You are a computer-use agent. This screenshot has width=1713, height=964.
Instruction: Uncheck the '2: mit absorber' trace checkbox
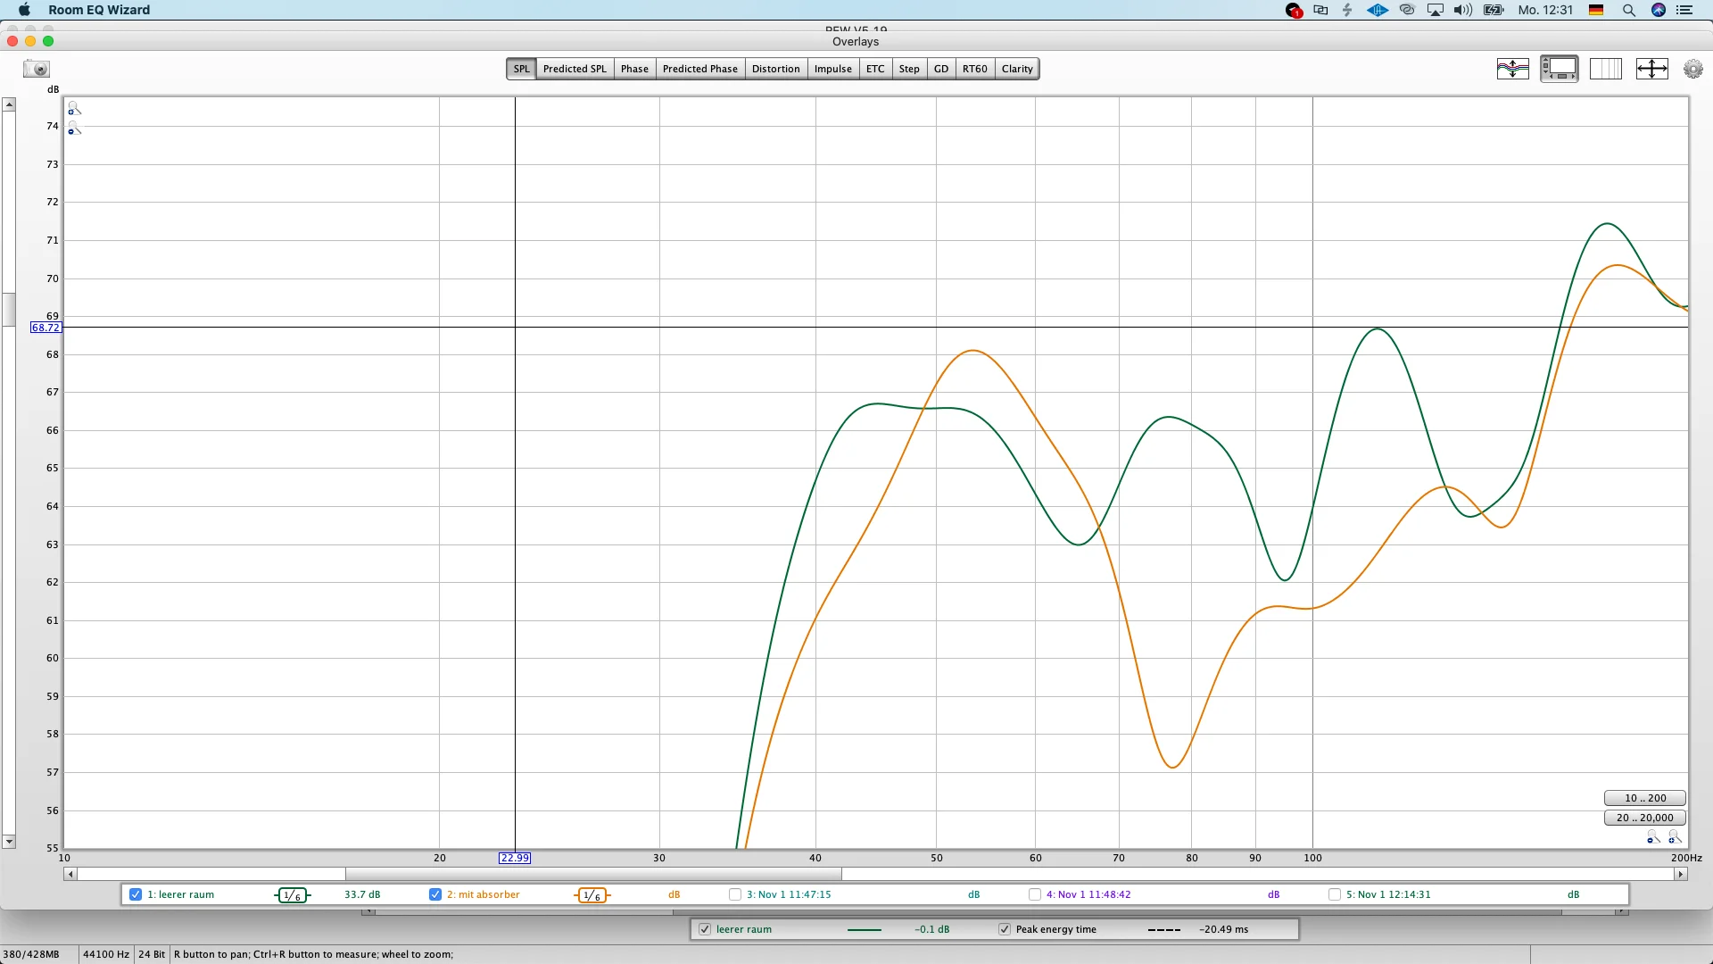pyautogui.click(x=435, y=894)
